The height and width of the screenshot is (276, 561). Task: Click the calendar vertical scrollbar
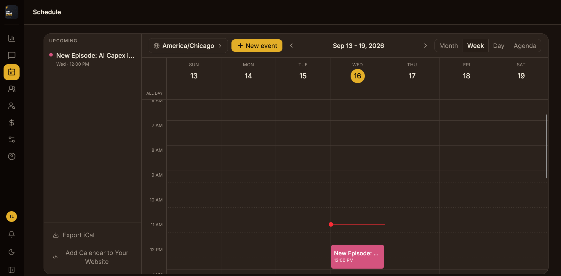point(546,146)
